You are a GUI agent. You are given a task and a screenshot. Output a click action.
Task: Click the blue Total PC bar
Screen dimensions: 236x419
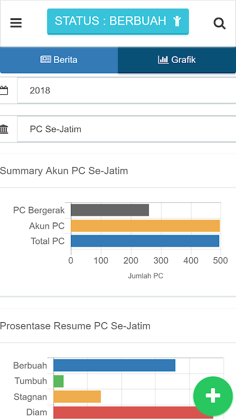tap(145, 241)
